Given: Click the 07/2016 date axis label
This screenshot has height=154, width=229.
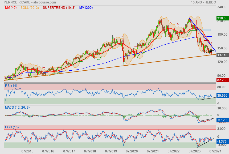Looking at the screenshot, I should tap(48, 151).
